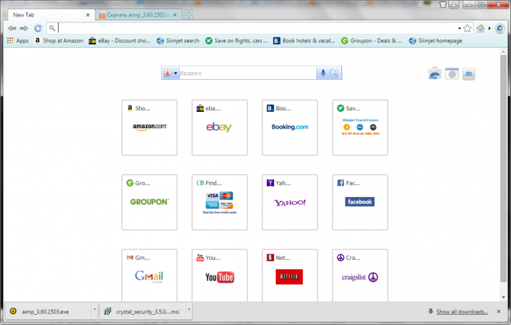Click the scrollbar up arrow
Screen dimensions: 511x325
point(504,52)
